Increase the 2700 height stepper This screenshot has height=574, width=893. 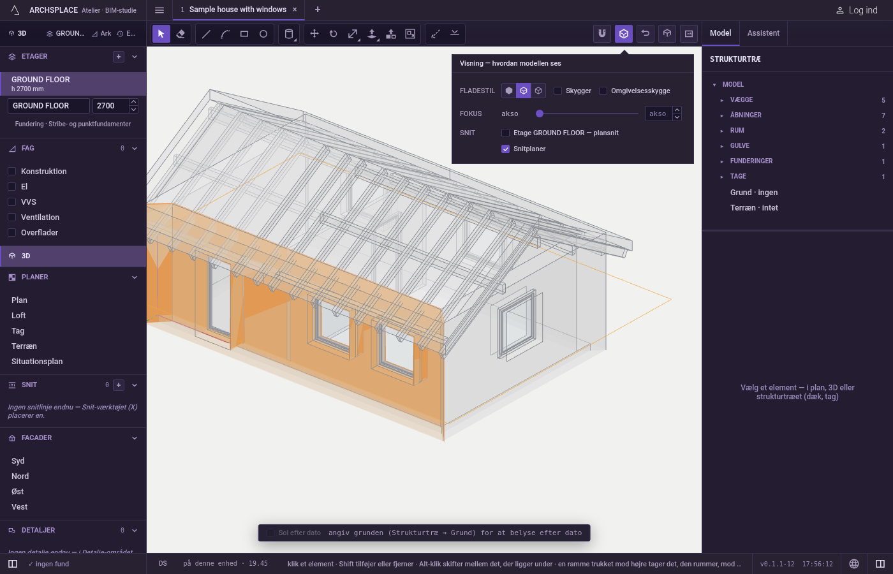coord(133,102)
